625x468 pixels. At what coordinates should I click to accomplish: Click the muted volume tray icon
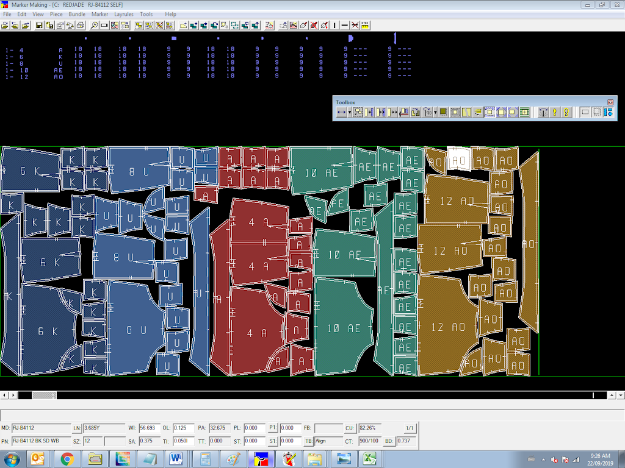554,459
